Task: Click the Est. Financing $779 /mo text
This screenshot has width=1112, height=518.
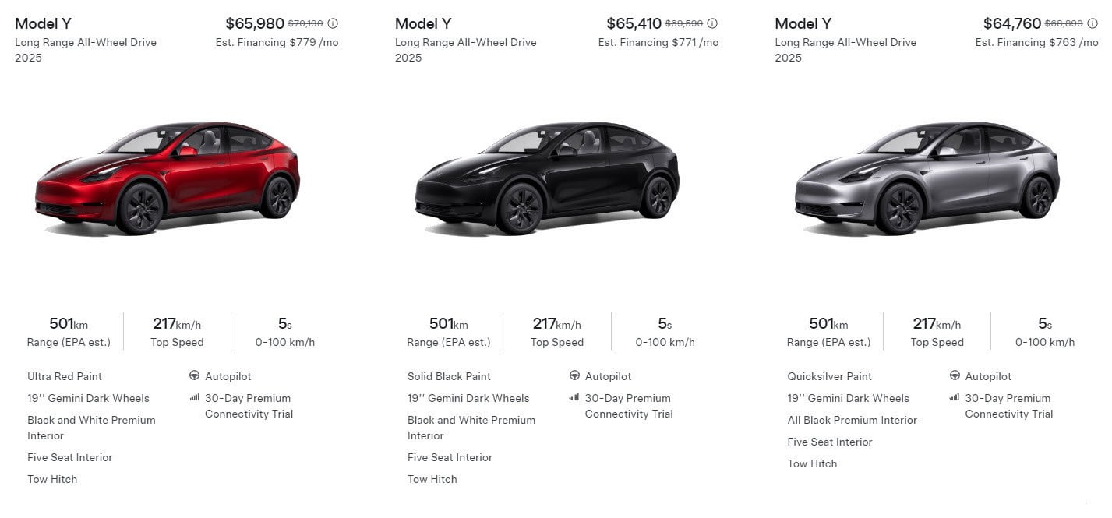Action: (x=277, y=42)
